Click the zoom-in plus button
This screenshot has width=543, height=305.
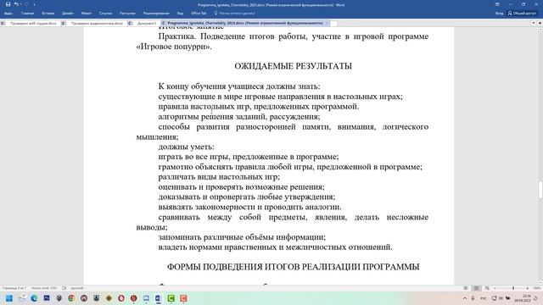528,288
